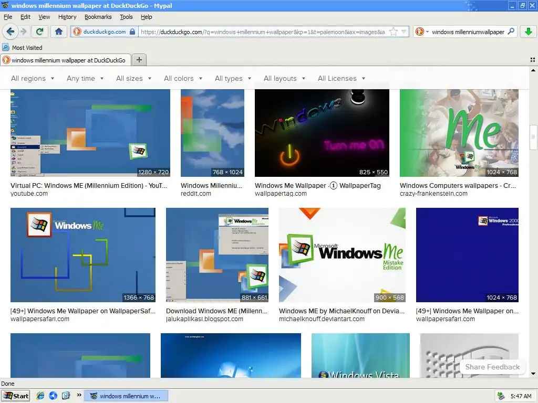
Task: Open the Edit menu
Action: pyautogui.click(x=25, y=17)
